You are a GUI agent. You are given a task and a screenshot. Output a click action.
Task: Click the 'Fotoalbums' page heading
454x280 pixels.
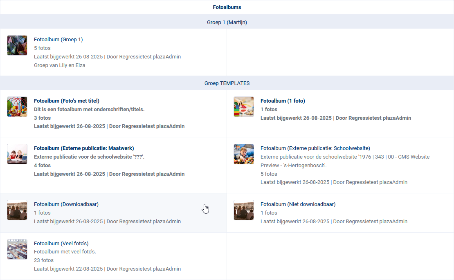(227, 7)
